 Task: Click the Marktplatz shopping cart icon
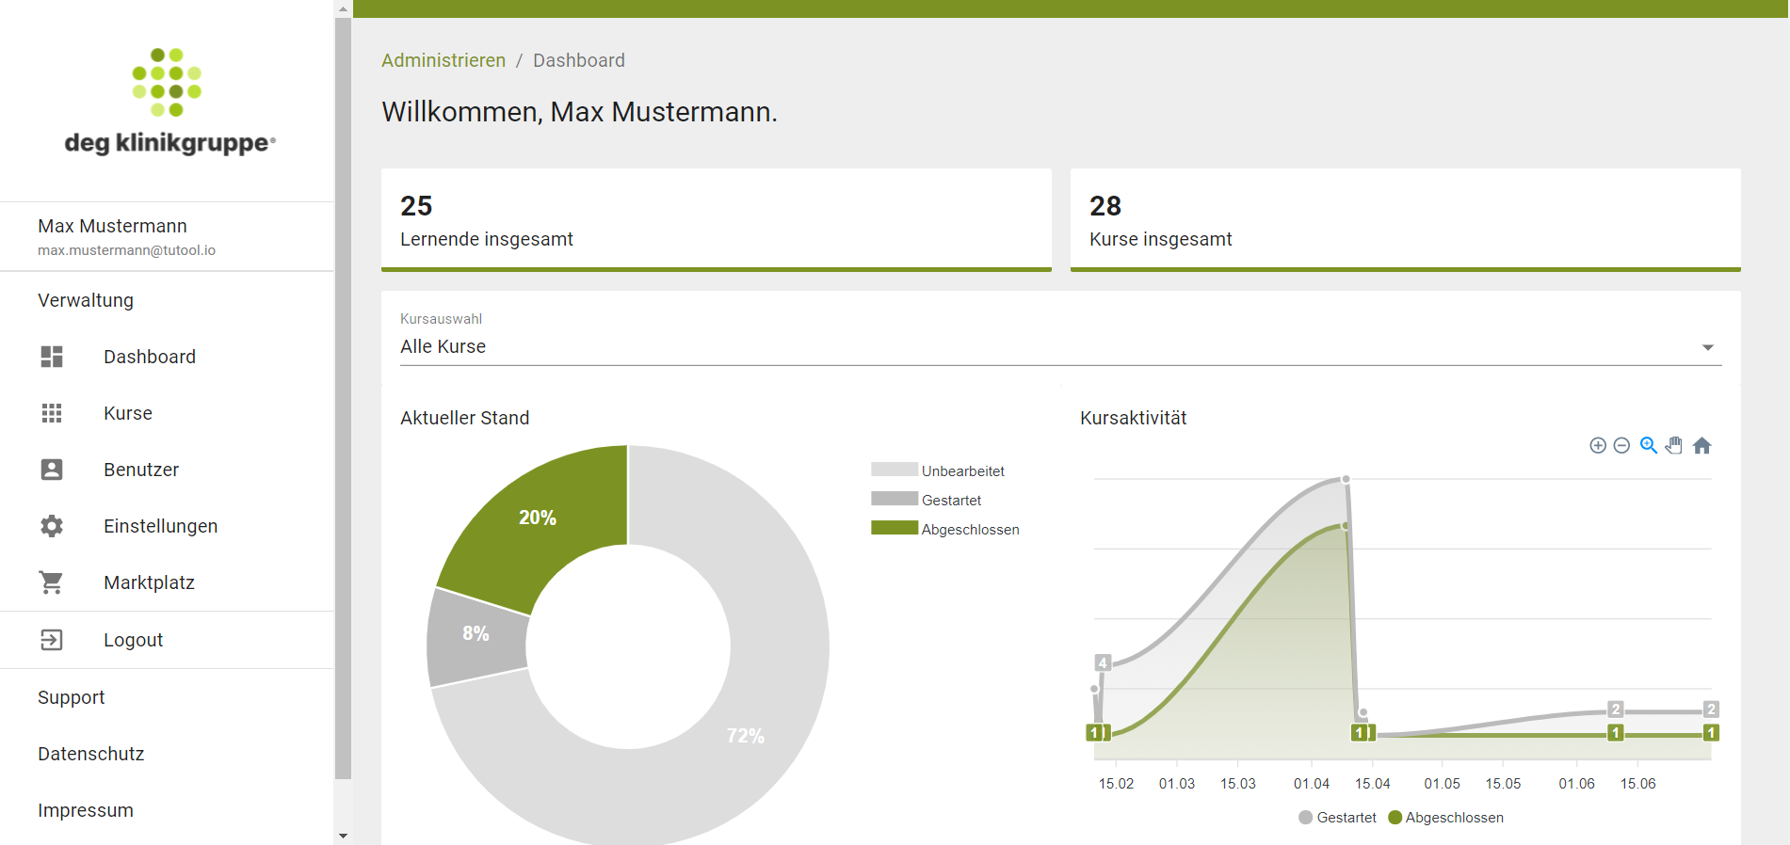pos(52,582)
